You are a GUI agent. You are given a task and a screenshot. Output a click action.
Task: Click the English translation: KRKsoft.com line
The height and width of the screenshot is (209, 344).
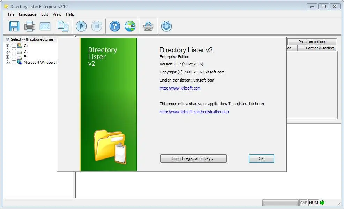point(187,80)
